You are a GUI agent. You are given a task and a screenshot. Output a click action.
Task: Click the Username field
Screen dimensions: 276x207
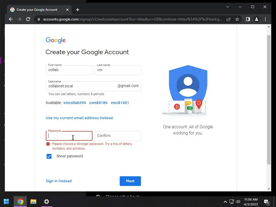pyautogui.click(x=93, y=86)
